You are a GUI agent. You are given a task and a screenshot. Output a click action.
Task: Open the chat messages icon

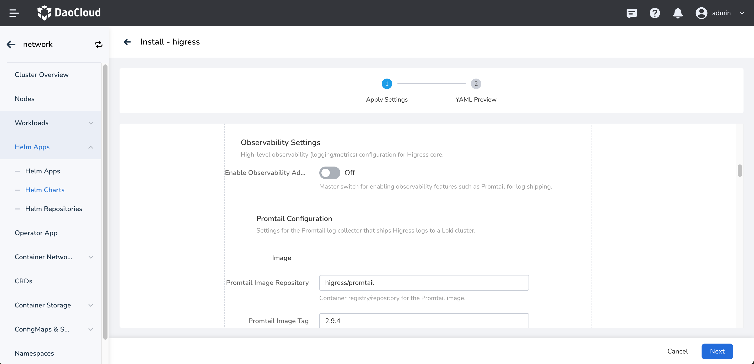631,13
